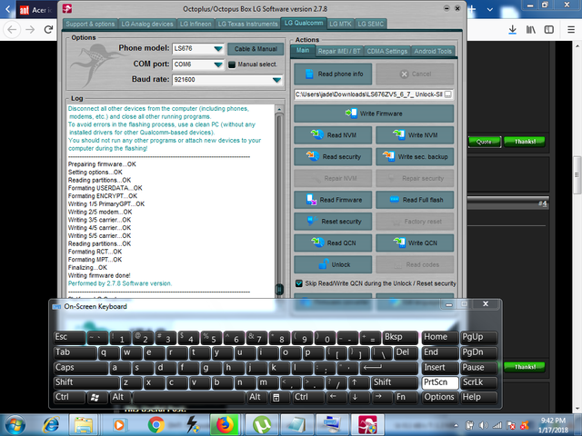Click the browser reload icon
Viewport: 582px width, 436px height.
click(x=48, y=30)
